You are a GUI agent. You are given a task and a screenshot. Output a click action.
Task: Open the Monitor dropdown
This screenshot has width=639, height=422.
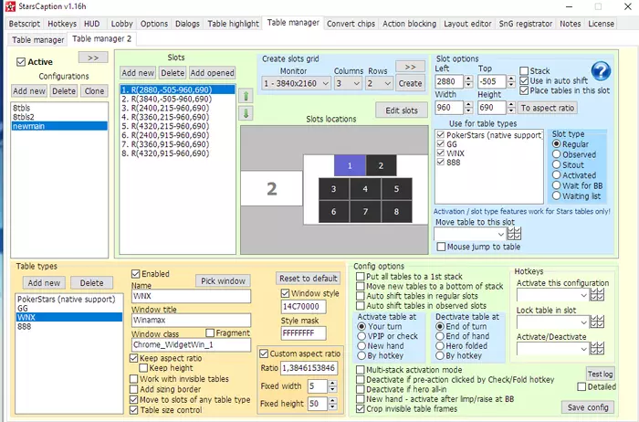296,83
